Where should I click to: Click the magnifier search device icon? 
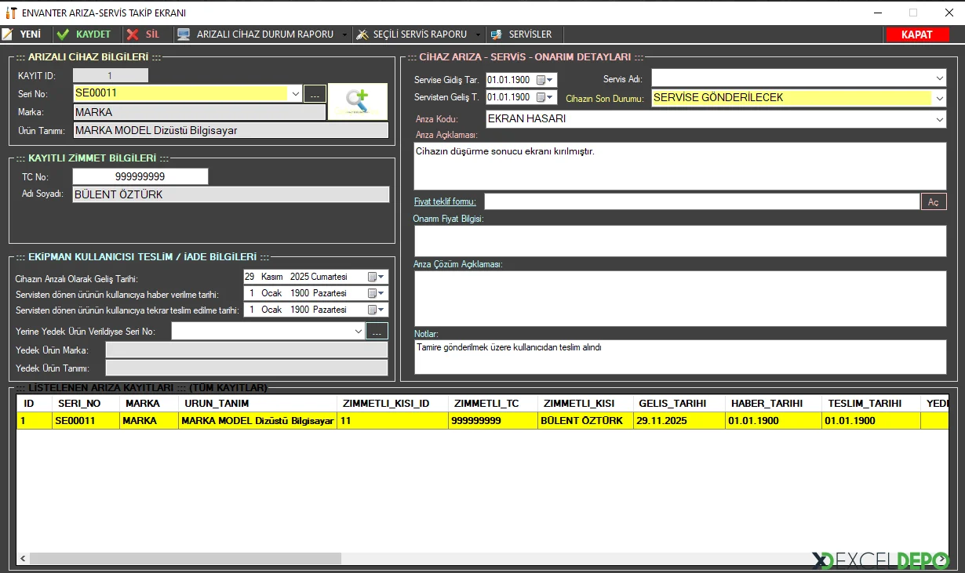click(357, 101)
